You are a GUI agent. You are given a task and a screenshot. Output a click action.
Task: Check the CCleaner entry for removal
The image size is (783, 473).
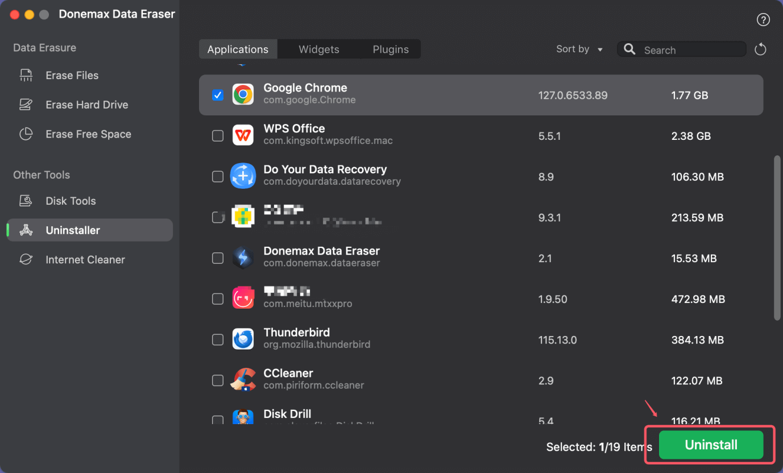click(x=218, y=380)
